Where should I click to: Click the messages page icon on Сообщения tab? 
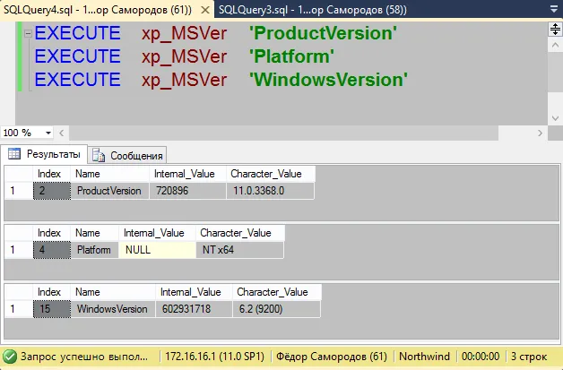[x=100, y=155]
